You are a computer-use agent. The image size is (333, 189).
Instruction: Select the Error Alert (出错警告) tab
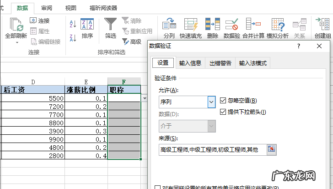(x=220, y=63)
